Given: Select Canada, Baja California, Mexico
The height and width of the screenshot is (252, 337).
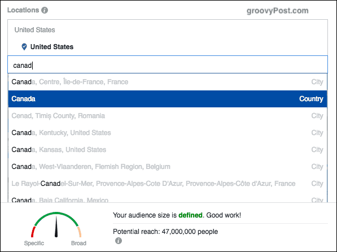Looking at the screenshot, I should pyautogui.click(x=168, y=198).
